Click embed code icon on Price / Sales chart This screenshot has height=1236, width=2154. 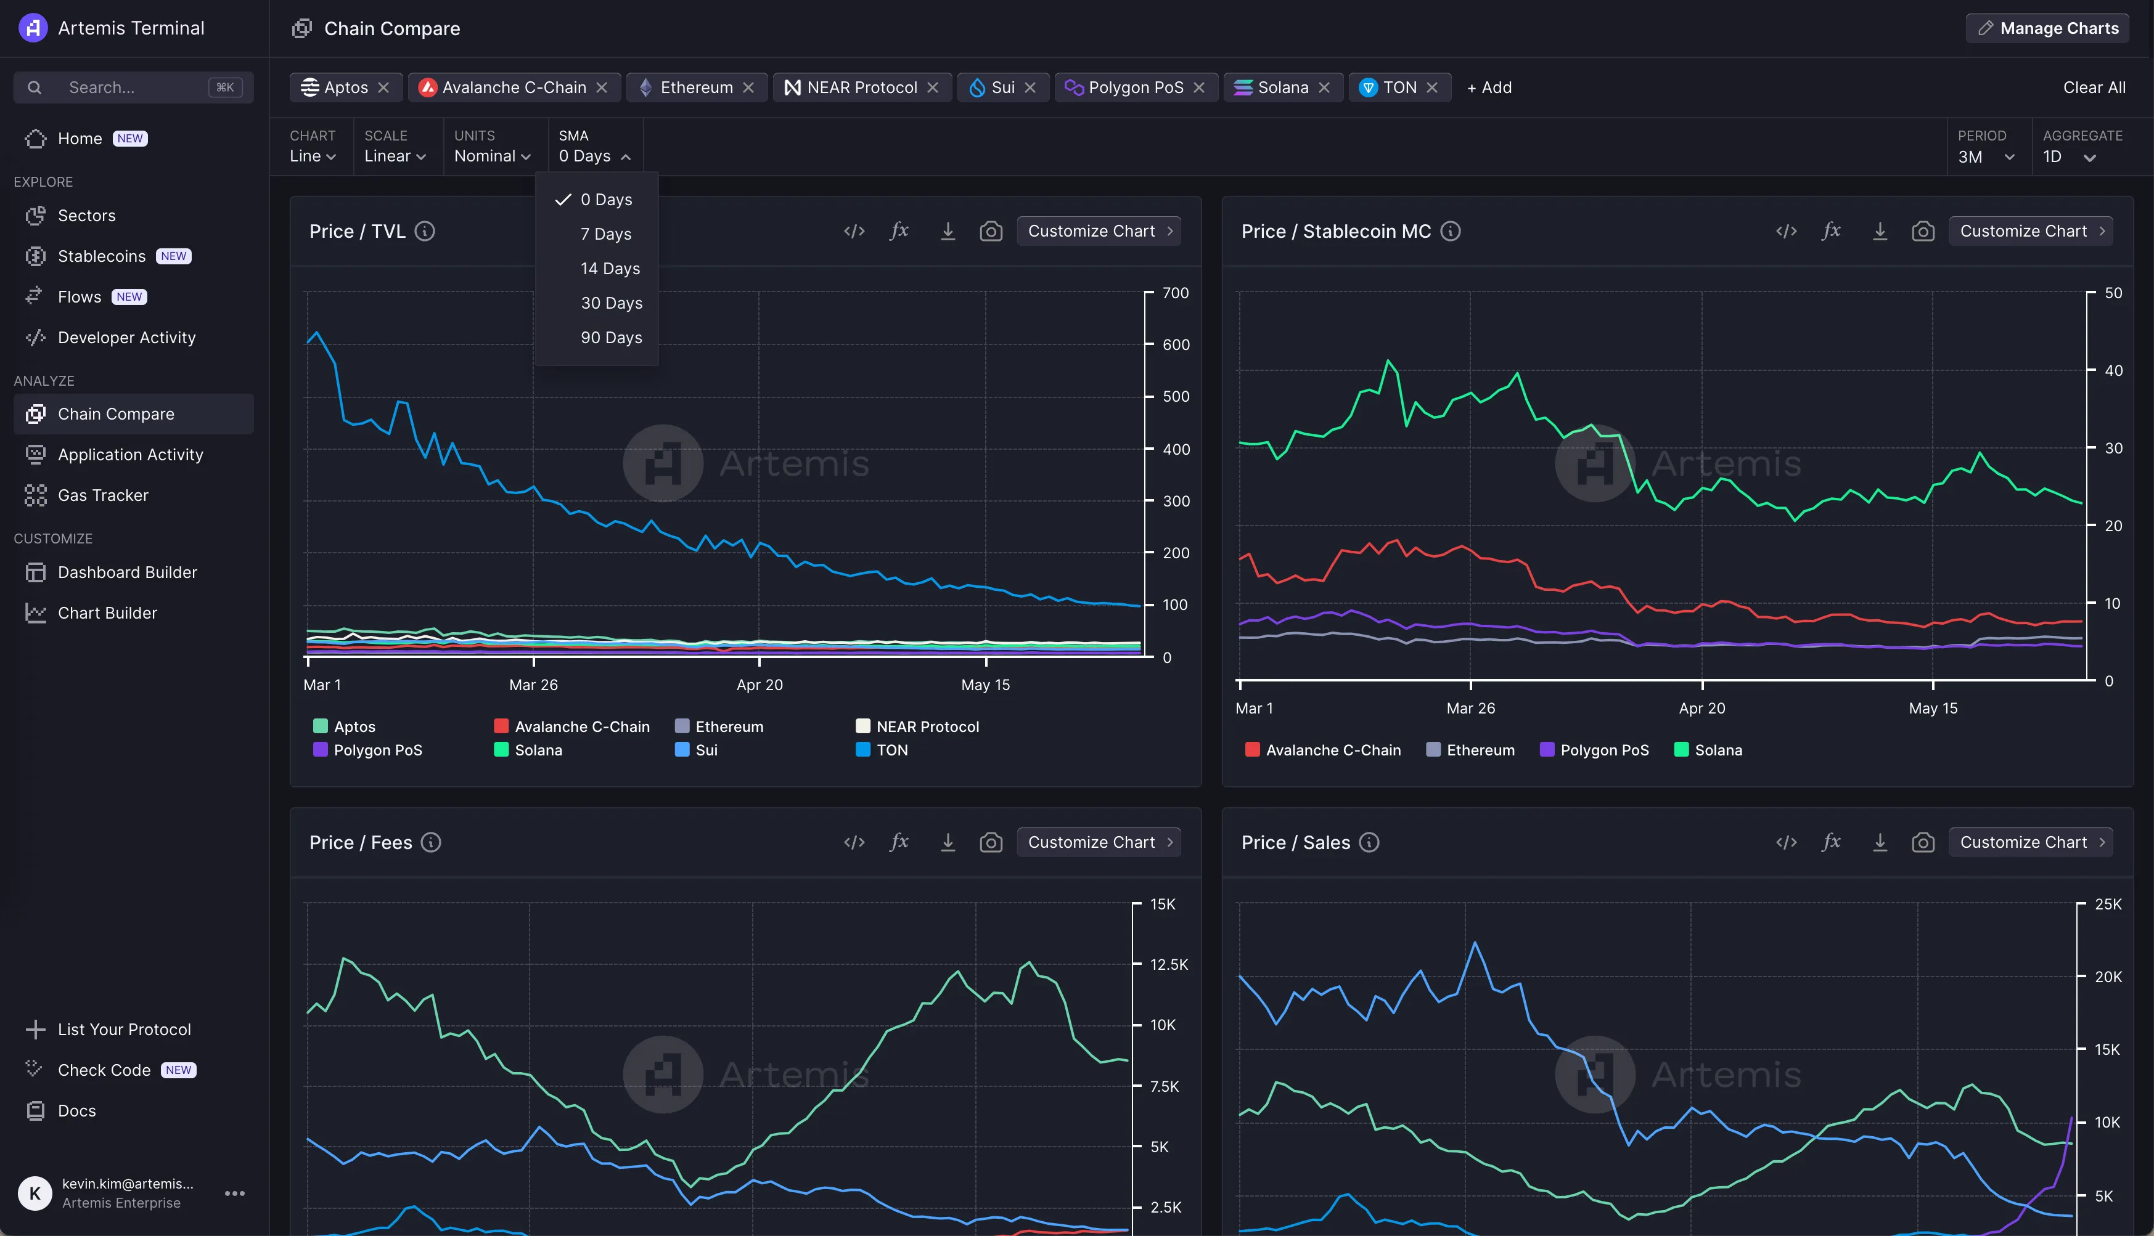click(x=1785, y=843)
